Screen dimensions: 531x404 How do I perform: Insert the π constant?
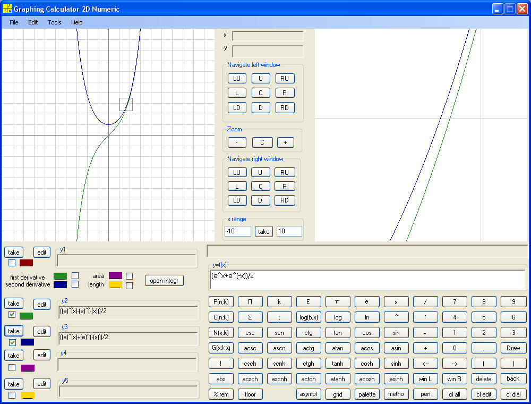[338, 302]
